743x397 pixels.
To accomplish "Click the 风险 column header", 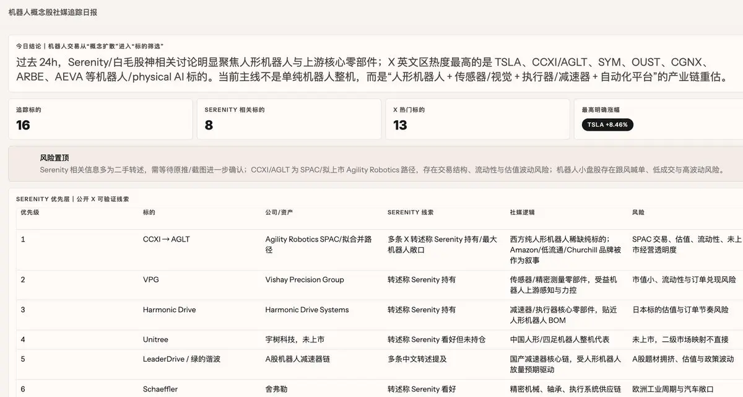I will point(638,212).
